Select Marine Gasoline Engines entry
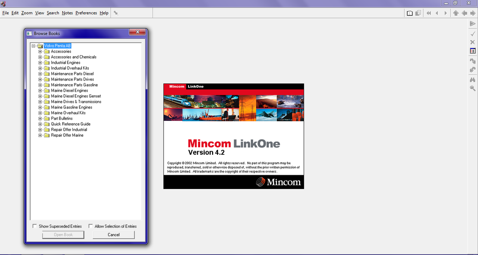The width and height of the screenshot is (478, 255). (72, 107)
